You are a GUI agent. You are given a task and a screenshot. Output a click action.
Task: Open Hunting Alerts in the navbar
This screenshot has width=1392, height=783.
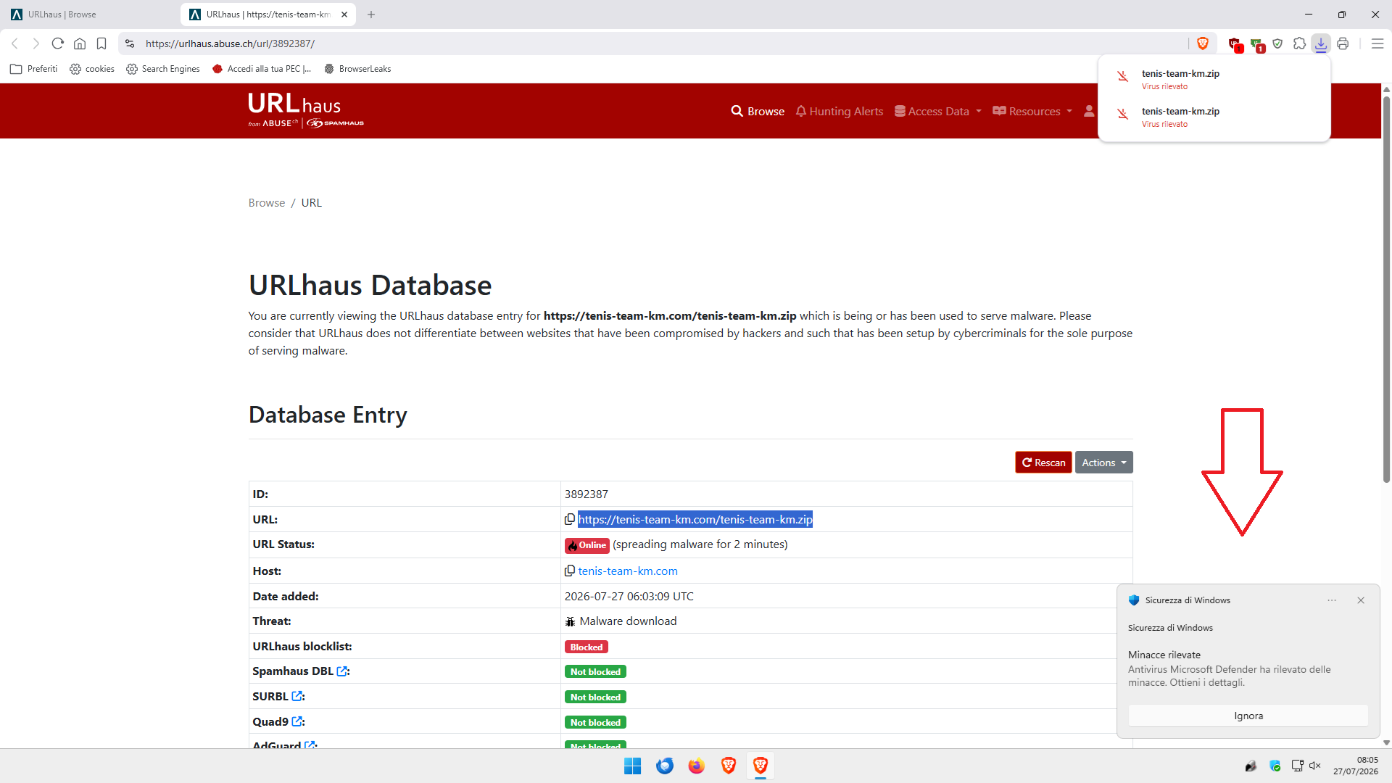point(840,111)
